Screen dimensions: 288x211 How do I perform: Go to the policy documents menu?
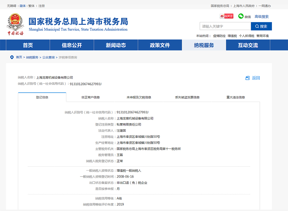pos(160,45)
